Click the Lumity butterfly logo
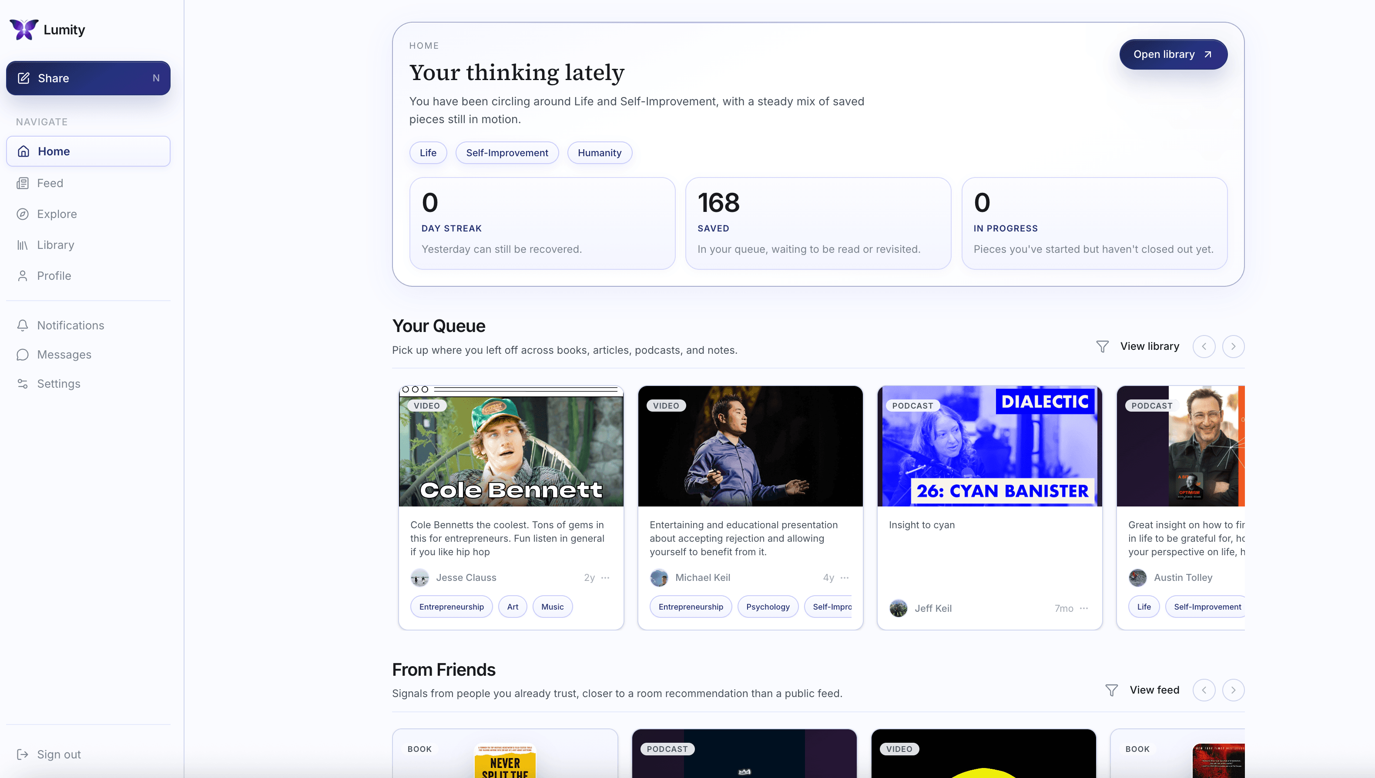This screenshot has height=778, width=1375. tap(24, 30)
